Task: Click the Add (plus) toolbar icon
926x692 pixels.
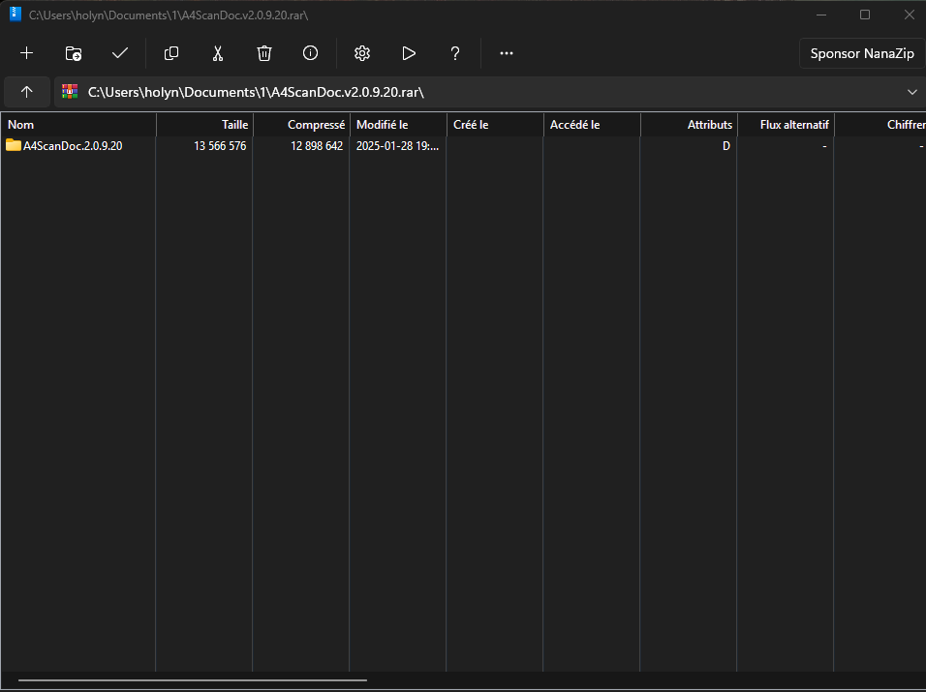Action: (27, 53)
